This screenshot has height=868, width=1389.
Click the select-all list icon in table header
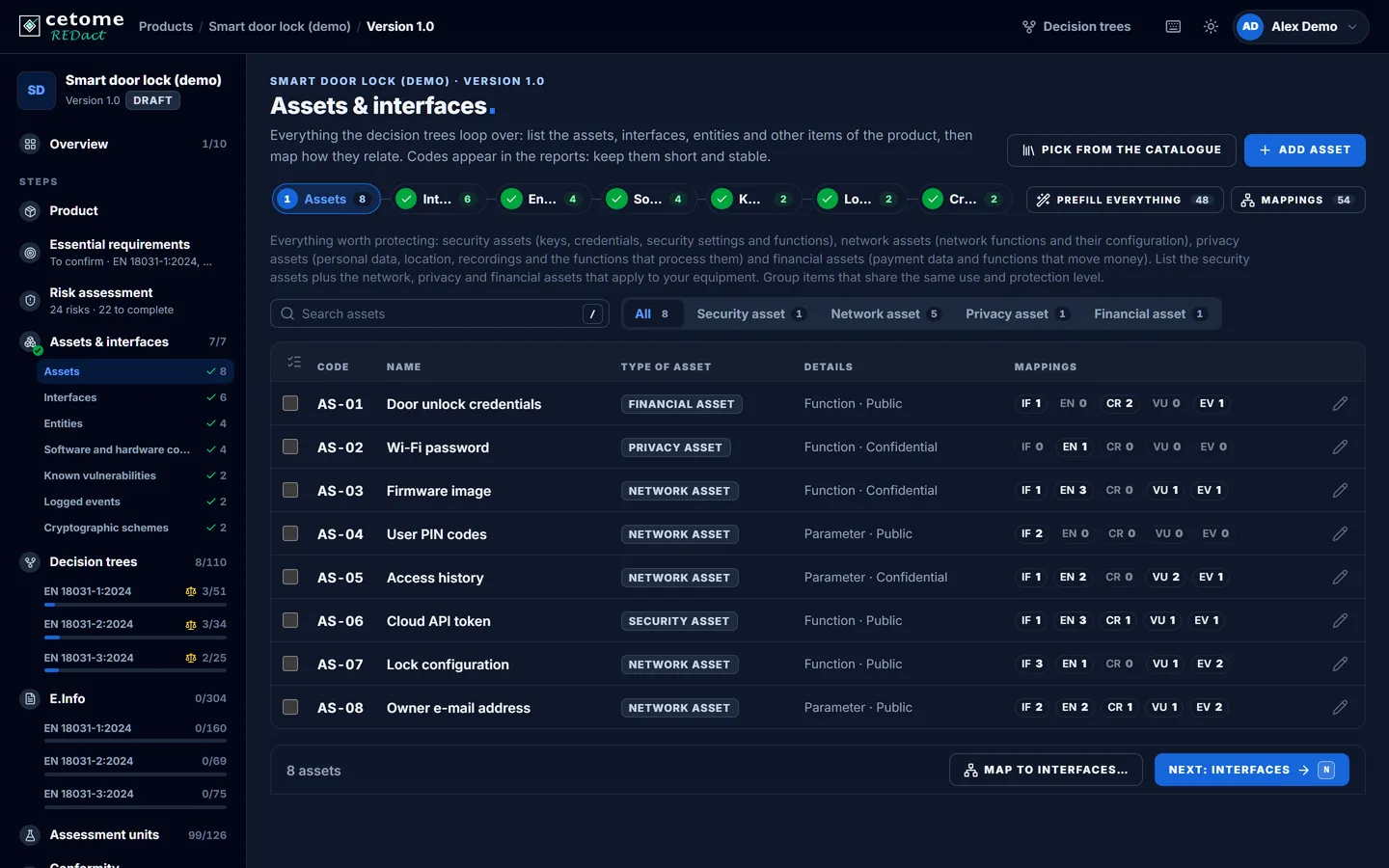(x=294, y=363)
